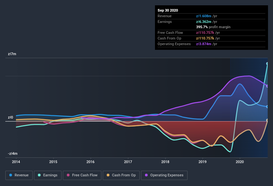
Task: Click the 2015 x-axis label
Action: point(53,162)
